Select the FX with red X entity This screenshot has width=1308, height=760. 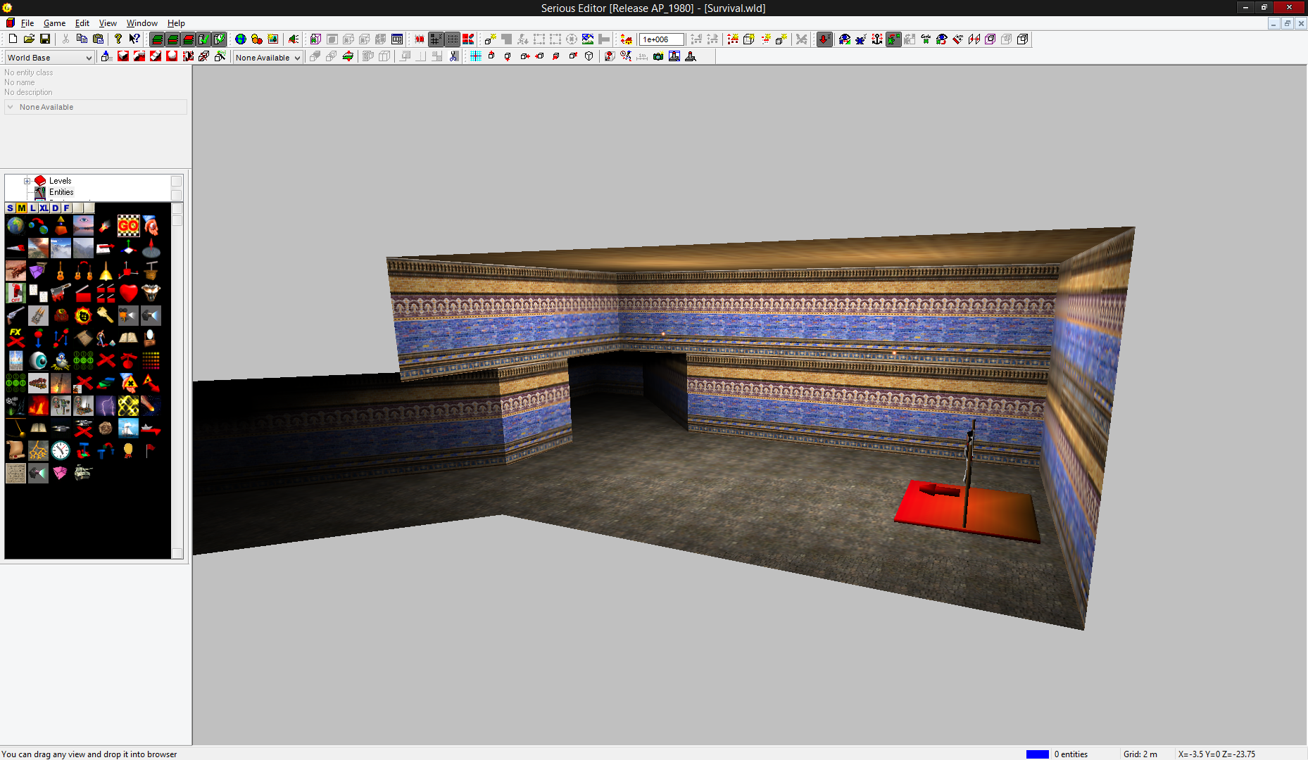pos(15,338)
